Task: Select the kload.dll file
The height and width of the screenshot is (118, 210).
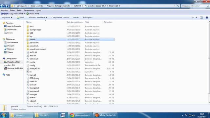Action: click(33, 82)
